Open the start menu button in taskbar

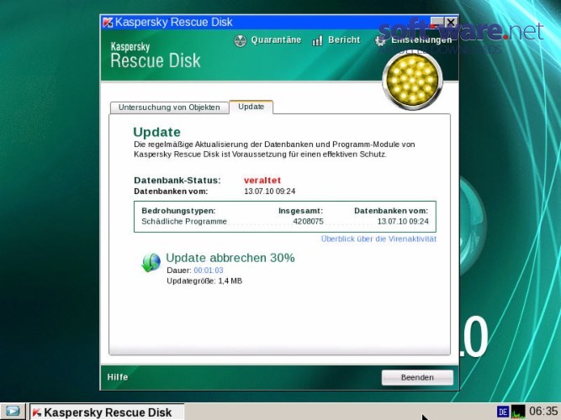pyautogui.click(x=12, y=412)
